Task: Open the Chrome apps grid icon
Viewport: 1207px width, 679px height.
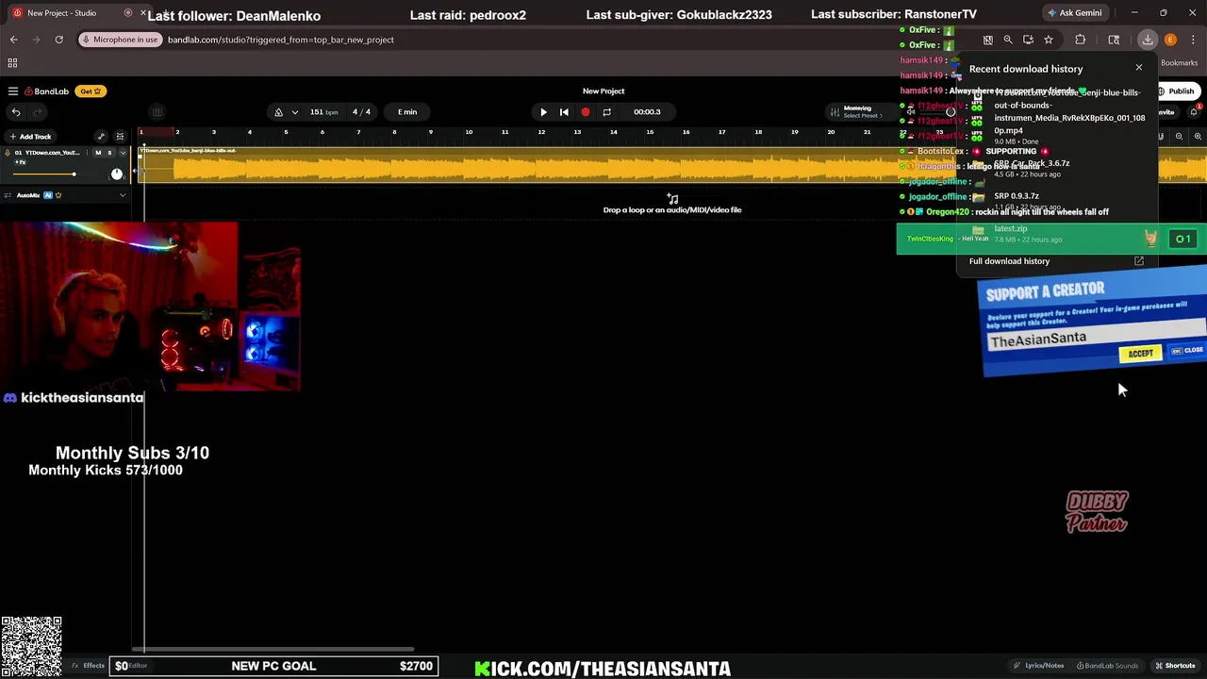Action: 12,63
